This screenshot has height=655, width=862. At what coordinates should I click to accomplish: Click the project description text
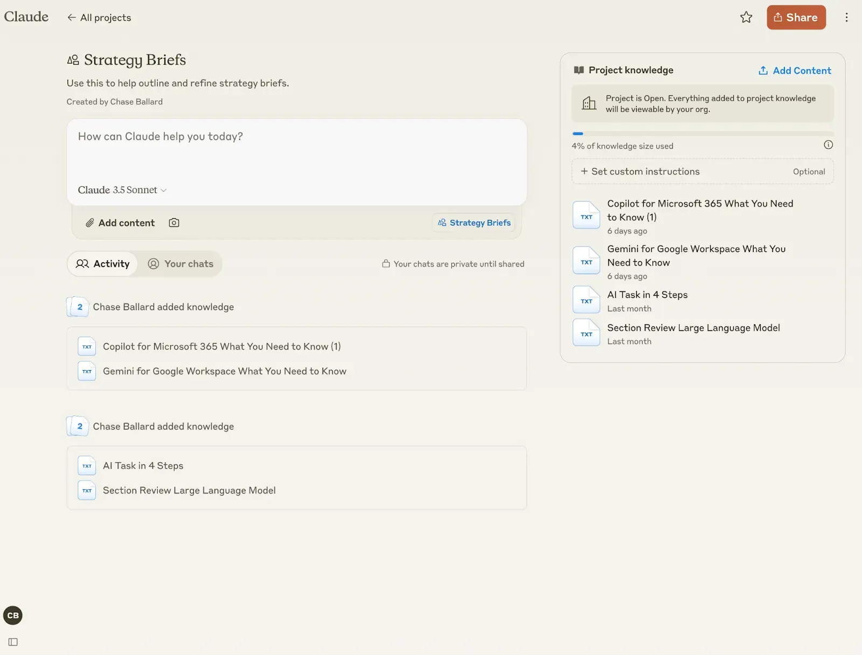pyautogui.click(x=178, y=83)
